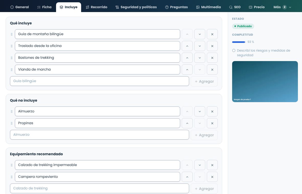302x194 pixels.
Task: Click the 'Calzado de trekking' placeholder input
Action: pyautogui.click(x=99, y=188)
